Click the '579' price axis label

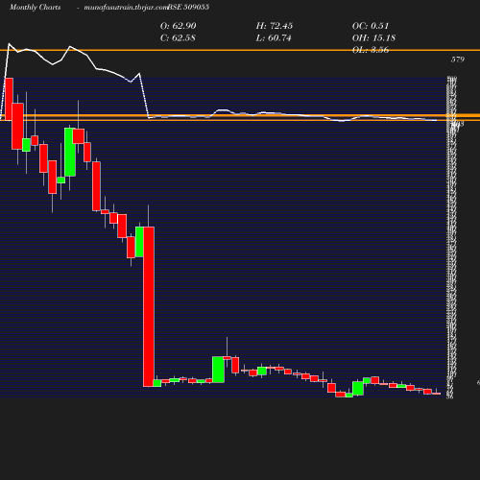pyautogui.click(x=458, y=60)
